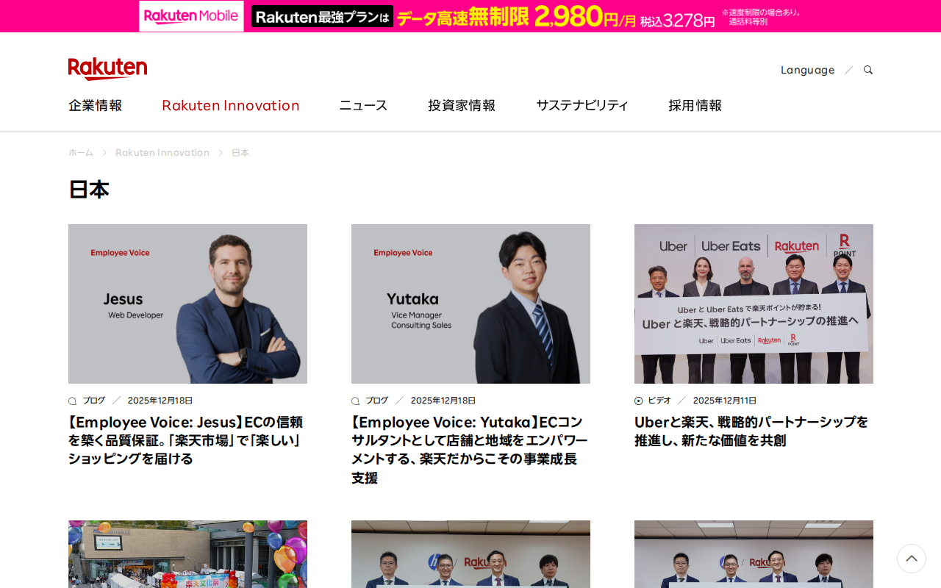
Task: Click the Yutaka Employee Voice thumbnail
Action: coord(470,304)
